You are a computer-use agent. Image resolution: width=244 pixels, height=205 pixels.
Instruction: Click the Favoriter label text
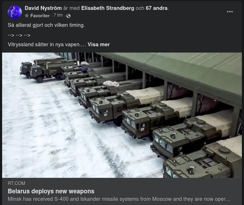40,16
